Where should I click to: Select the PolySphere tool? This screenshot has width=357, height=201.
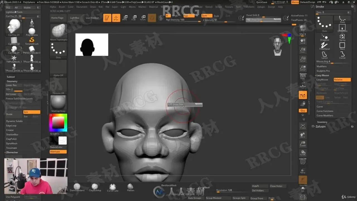[x=32, y=32]
